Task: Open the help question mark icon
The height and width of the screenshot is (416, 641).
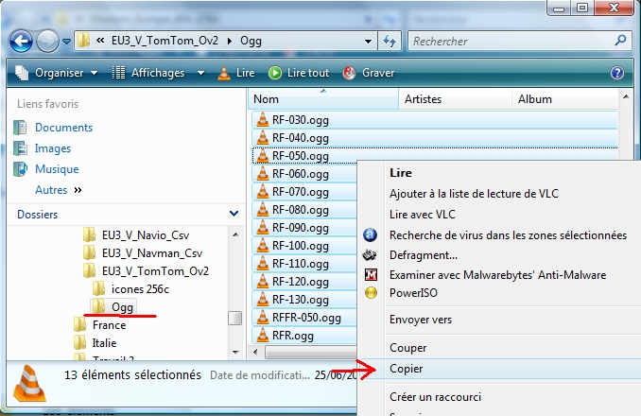Action: click(617, 73)
